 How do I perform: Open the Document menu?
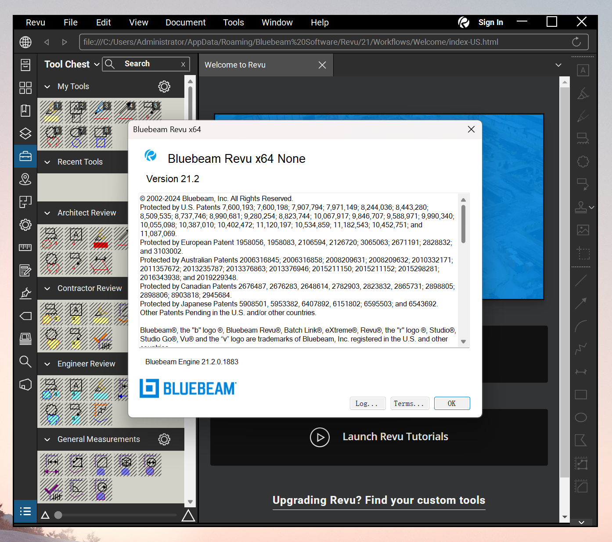tap(185, 22)
